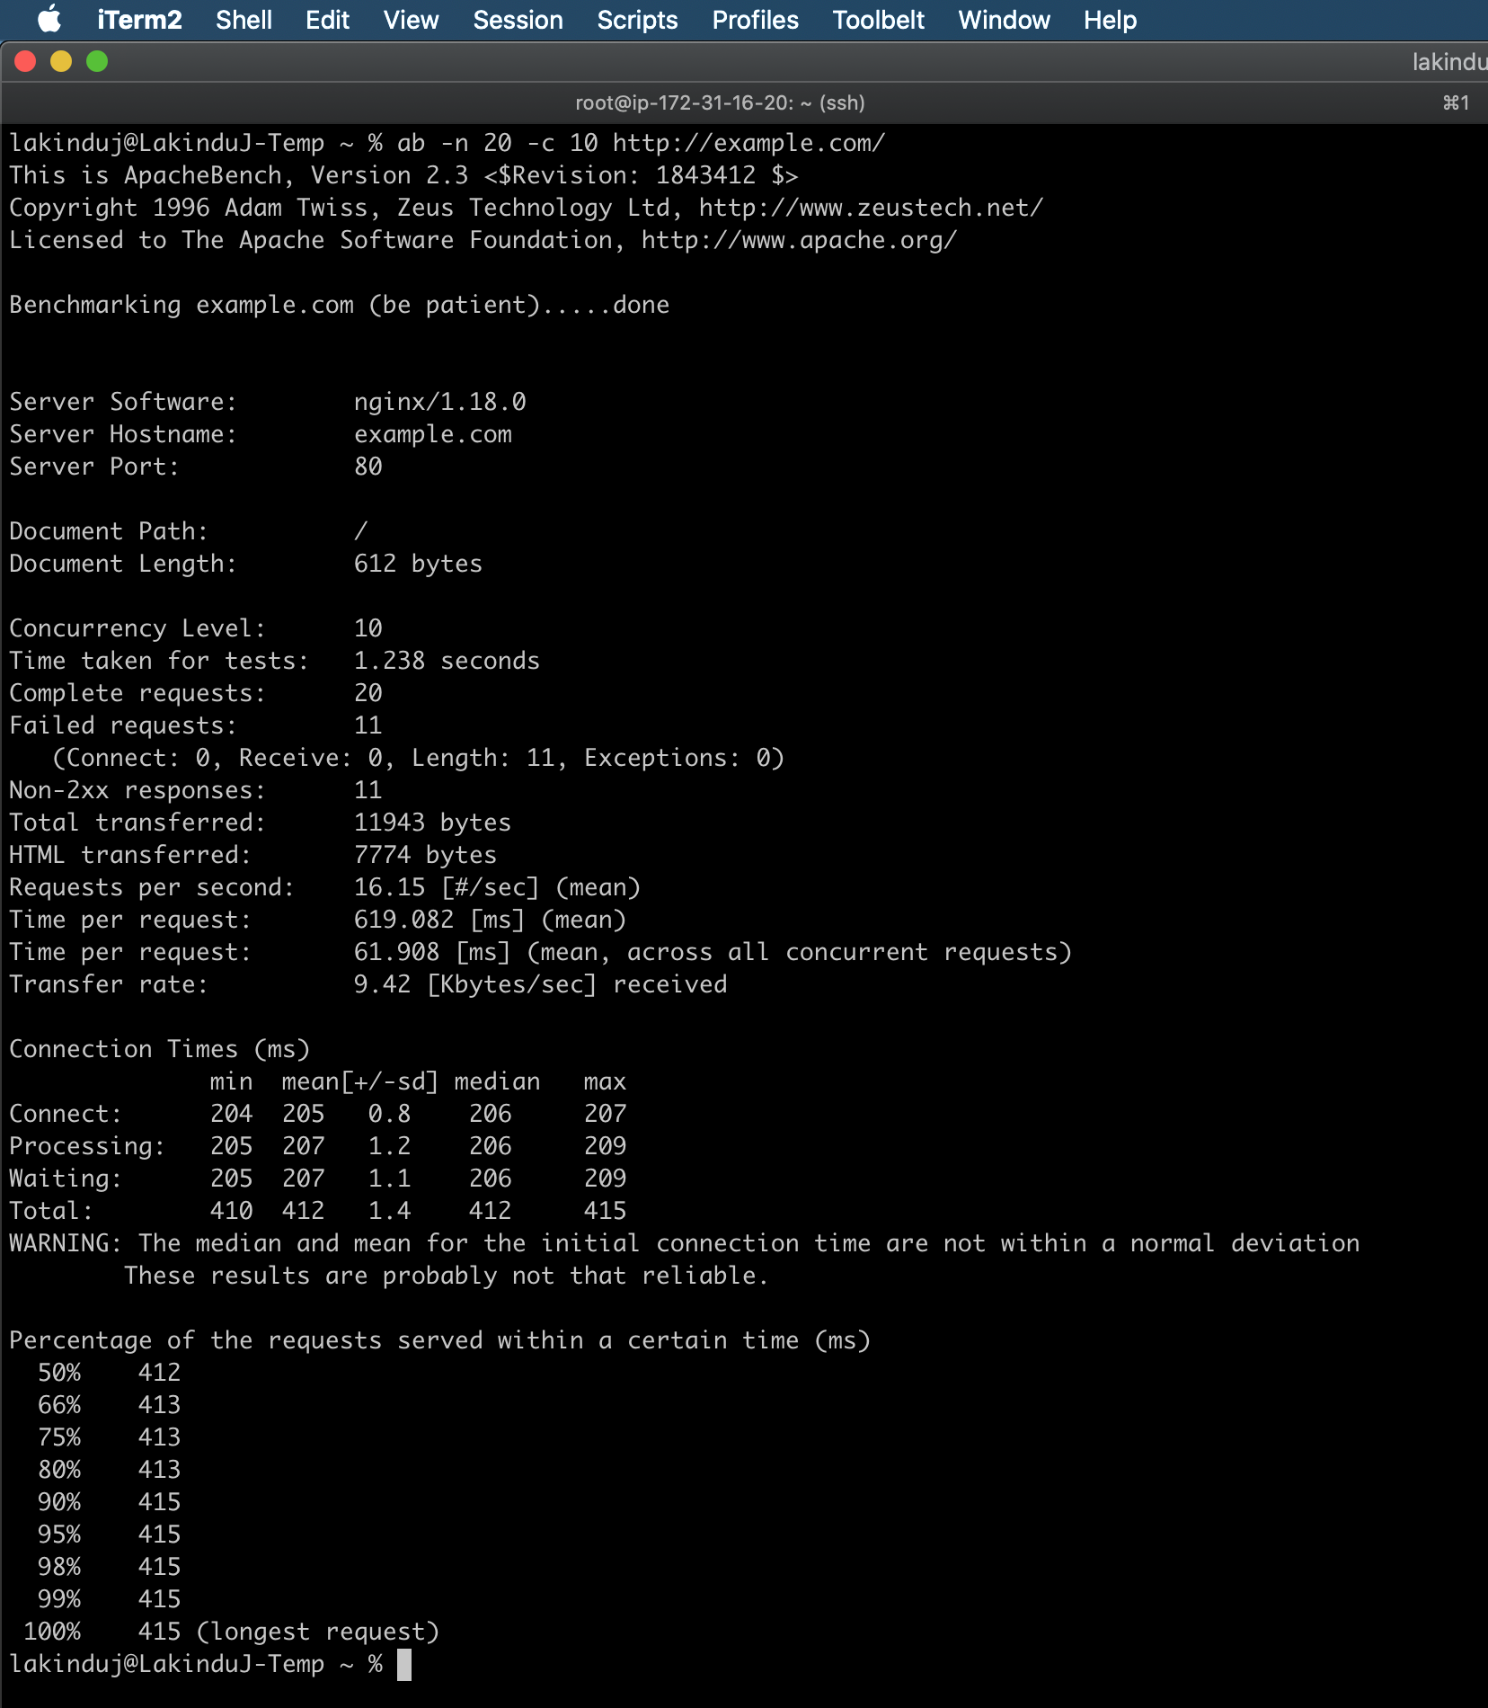Open the Toolbelt menu

pyautogui.click(x=878, y=20)
